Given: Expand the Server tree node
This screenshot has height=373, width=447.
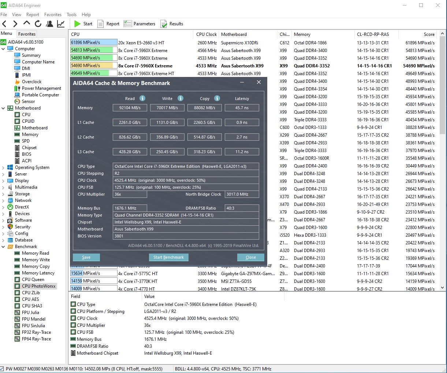Looking at the screenshot, I should [3, 174].
